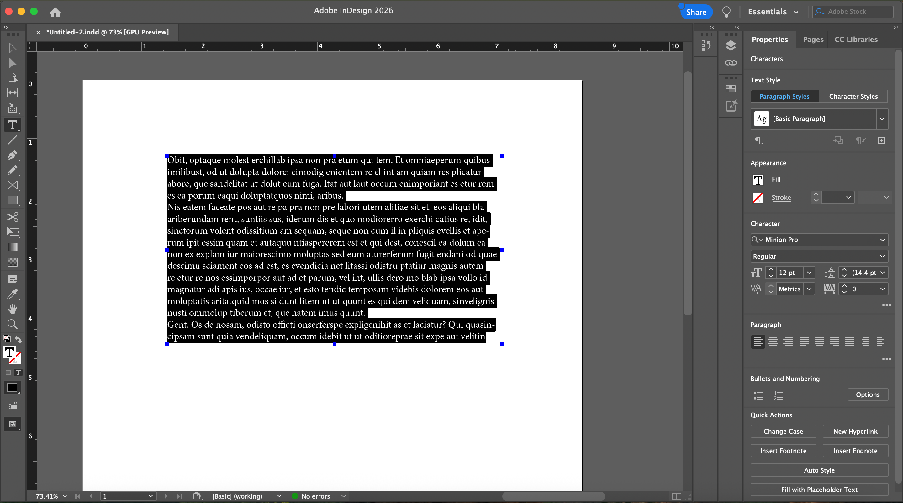903x503 pixels.
Task: Set paragraph alignment to center
Action: 773,342
